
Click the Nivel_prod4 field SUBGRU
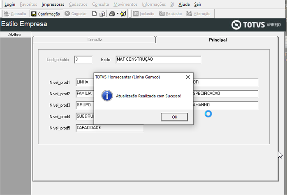coord(85,117)
